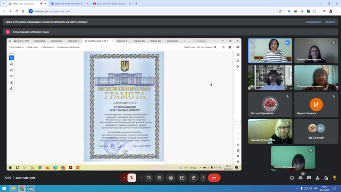Select the arrow selection tool in Acrobat
Viewport: 341px width, 192px height.
coord(11,58)
